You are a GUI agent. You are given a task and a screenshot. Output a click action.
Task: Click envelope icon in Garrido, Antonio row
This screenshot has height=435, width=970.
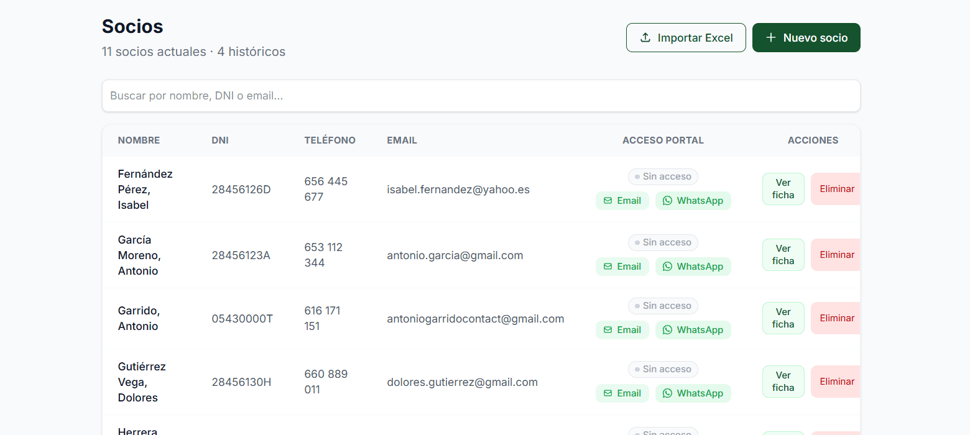(608, 330)
